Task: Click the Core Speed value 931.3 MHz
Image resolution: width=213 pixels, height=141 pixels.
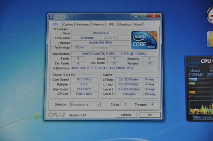Action: click(84, 79)
